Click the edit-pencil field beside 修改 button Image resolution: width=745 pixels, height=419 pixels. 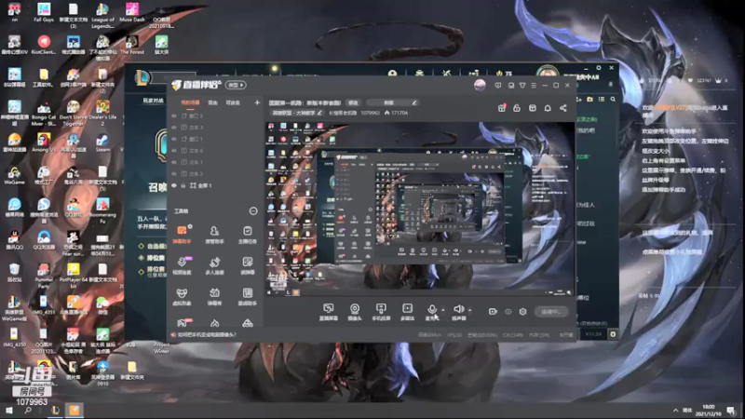[x=392, y=102]
